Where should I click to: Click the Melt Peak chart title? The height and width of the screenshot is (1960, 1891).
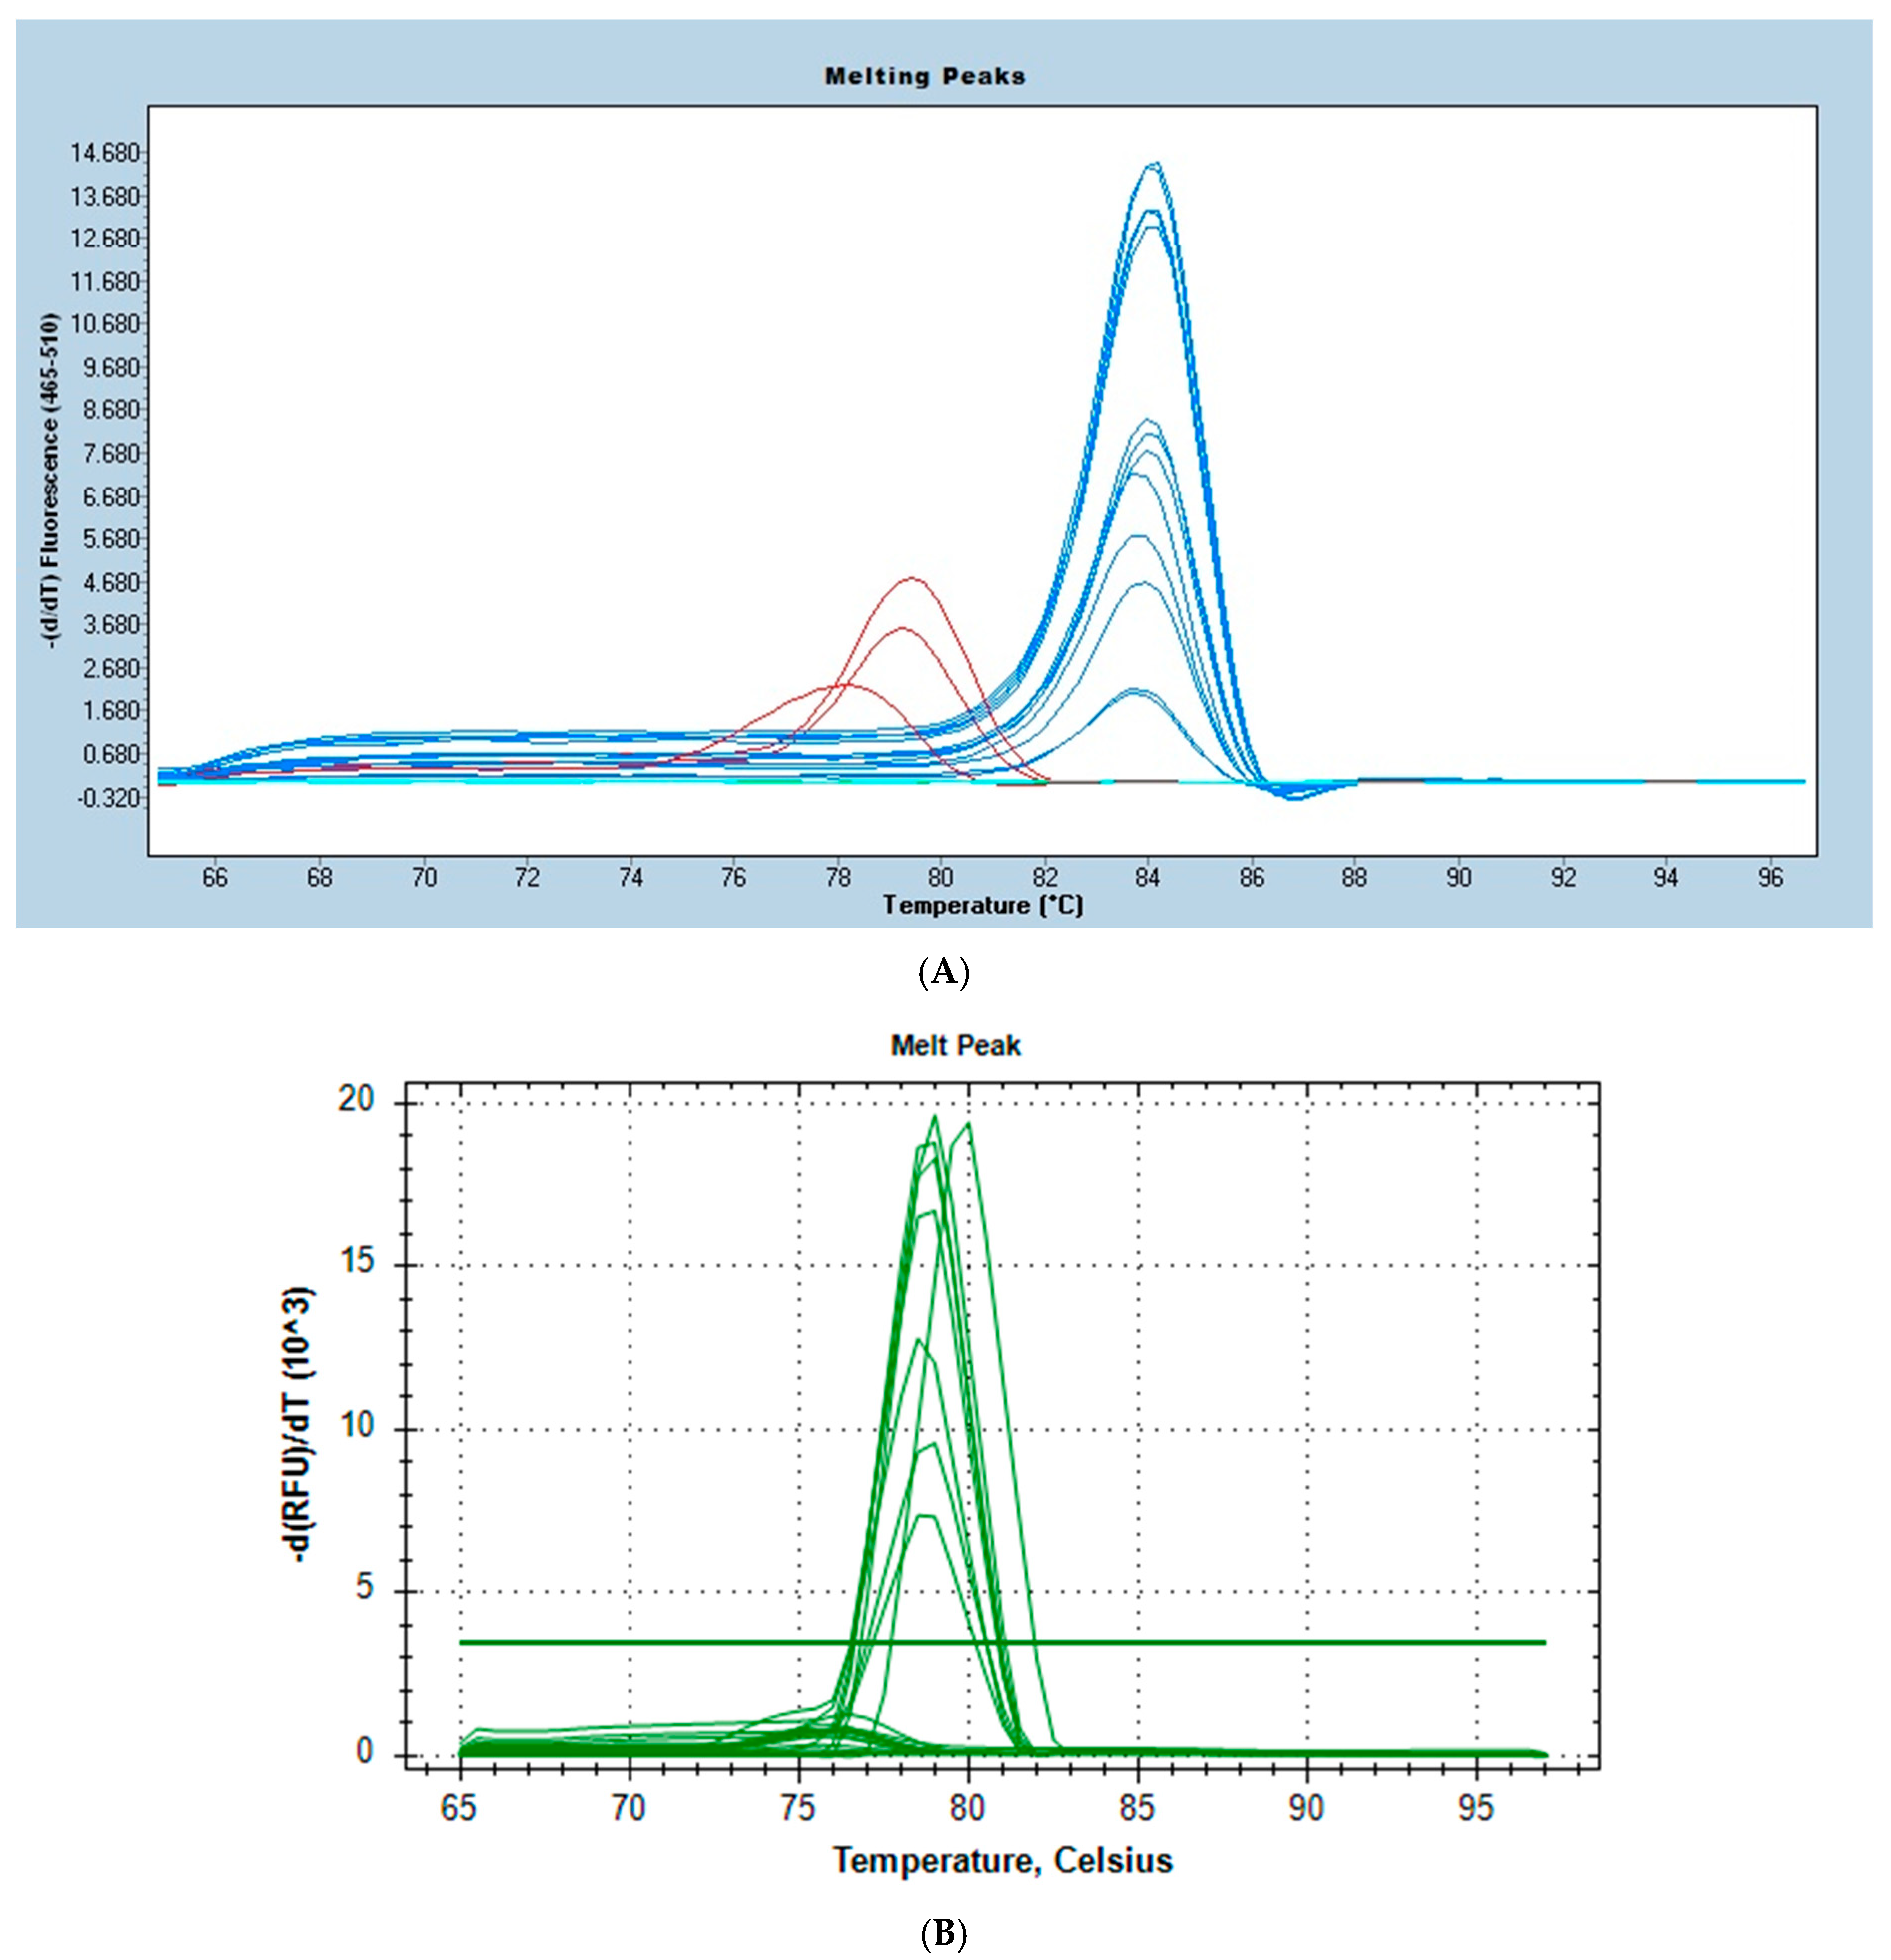point(955,1045)
